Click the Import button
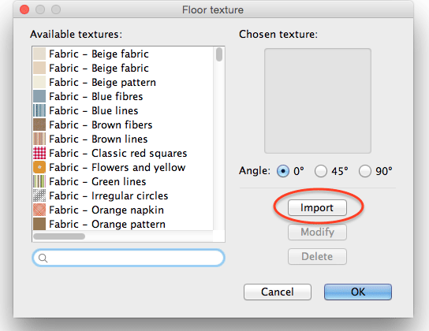429x331 pixels. tap(317, 208)
